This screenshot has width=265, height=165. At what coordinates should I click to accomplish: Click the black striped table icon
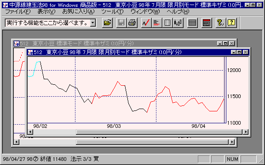pyautogui.click(x=192, y=22)
